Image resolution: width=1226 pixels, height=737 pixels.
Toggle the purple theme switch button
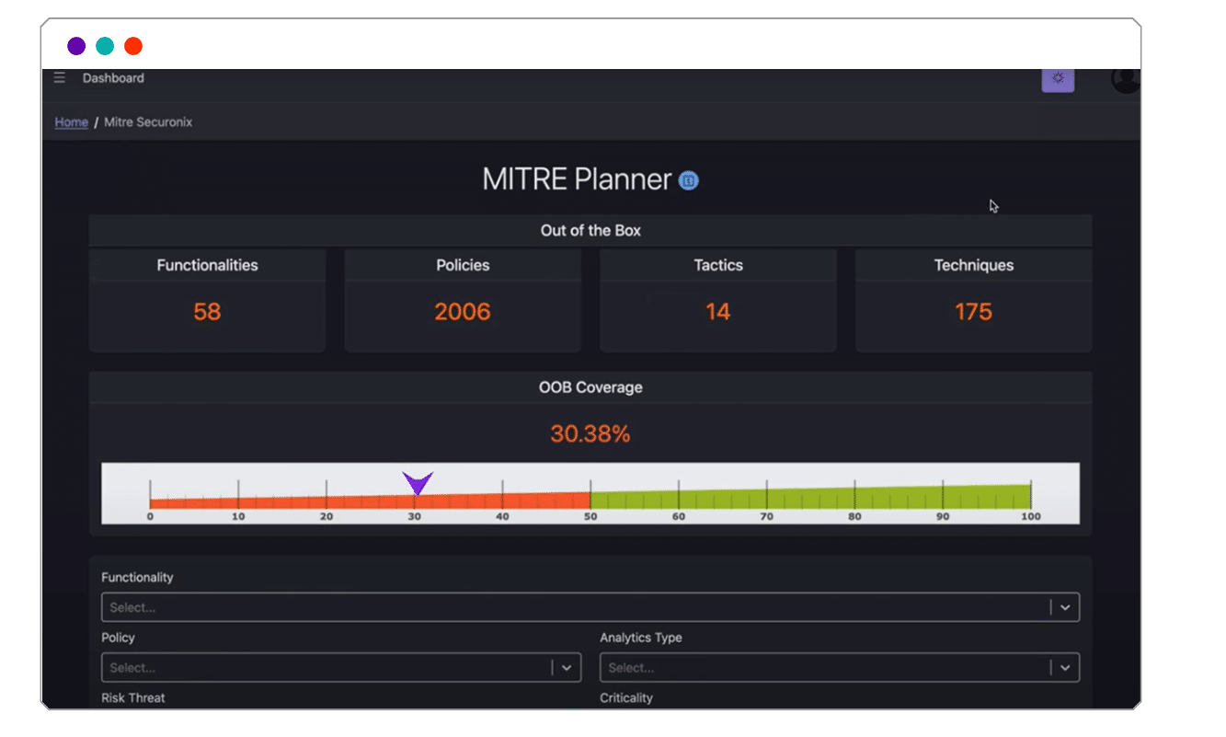(x=1058, y=79)
